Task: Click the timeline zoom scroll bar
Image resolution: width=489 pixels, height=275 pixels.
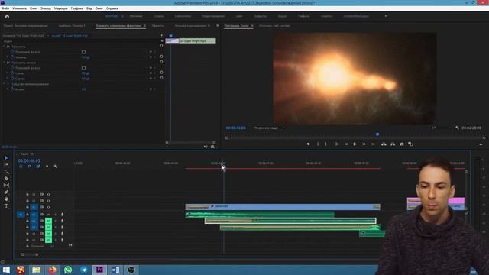Action: [30, 254]
